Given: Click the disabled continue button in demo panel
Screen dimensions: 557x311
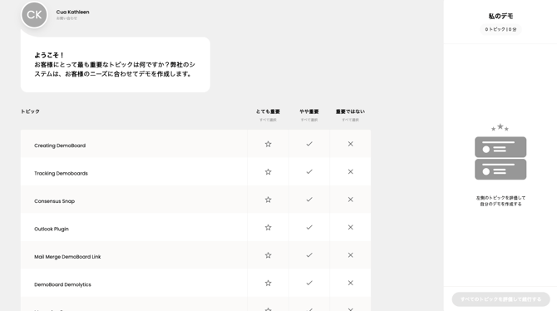Looking at the screenshot, I should pos(500,299).
